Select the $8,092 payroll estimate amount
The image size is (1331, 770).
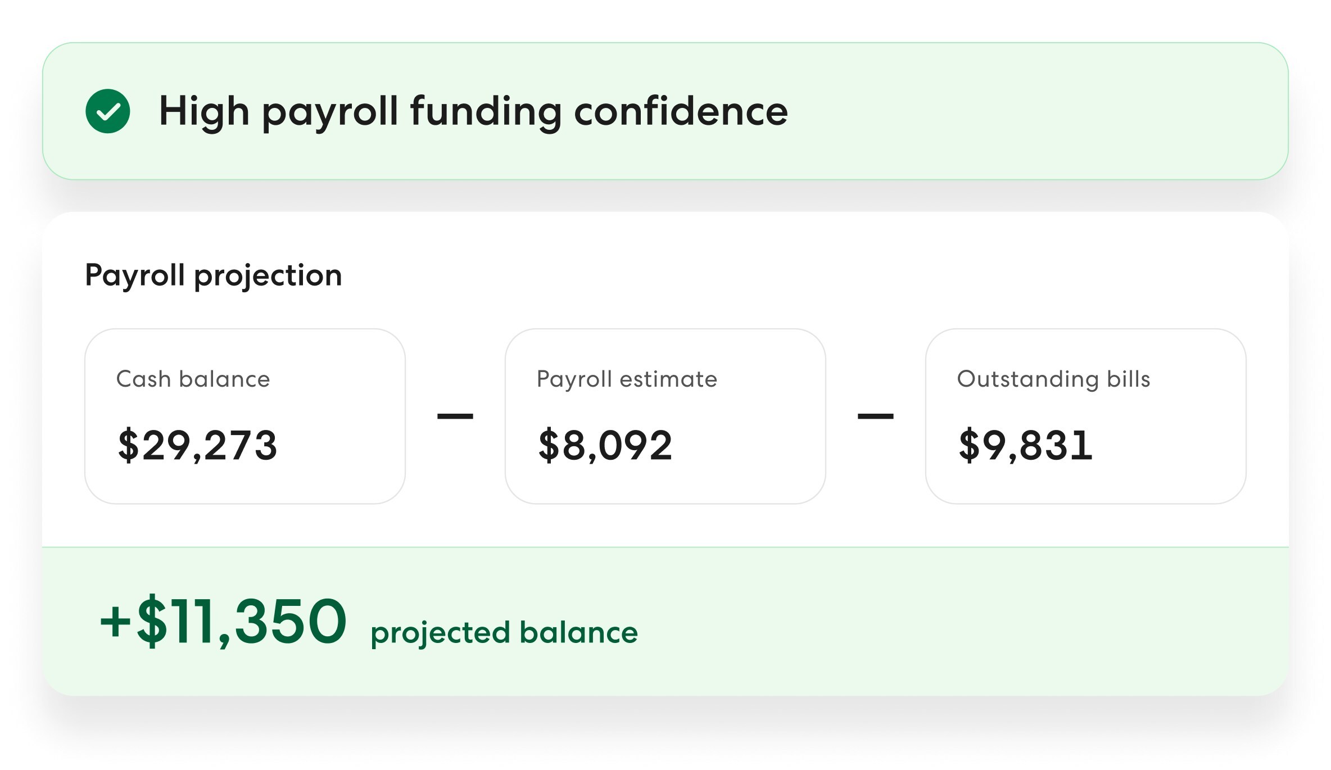click(x=605, y=445)
